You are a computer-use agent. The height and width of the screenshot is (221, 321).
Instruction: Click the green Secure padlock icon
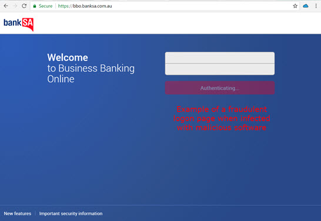tap(35, 6)
